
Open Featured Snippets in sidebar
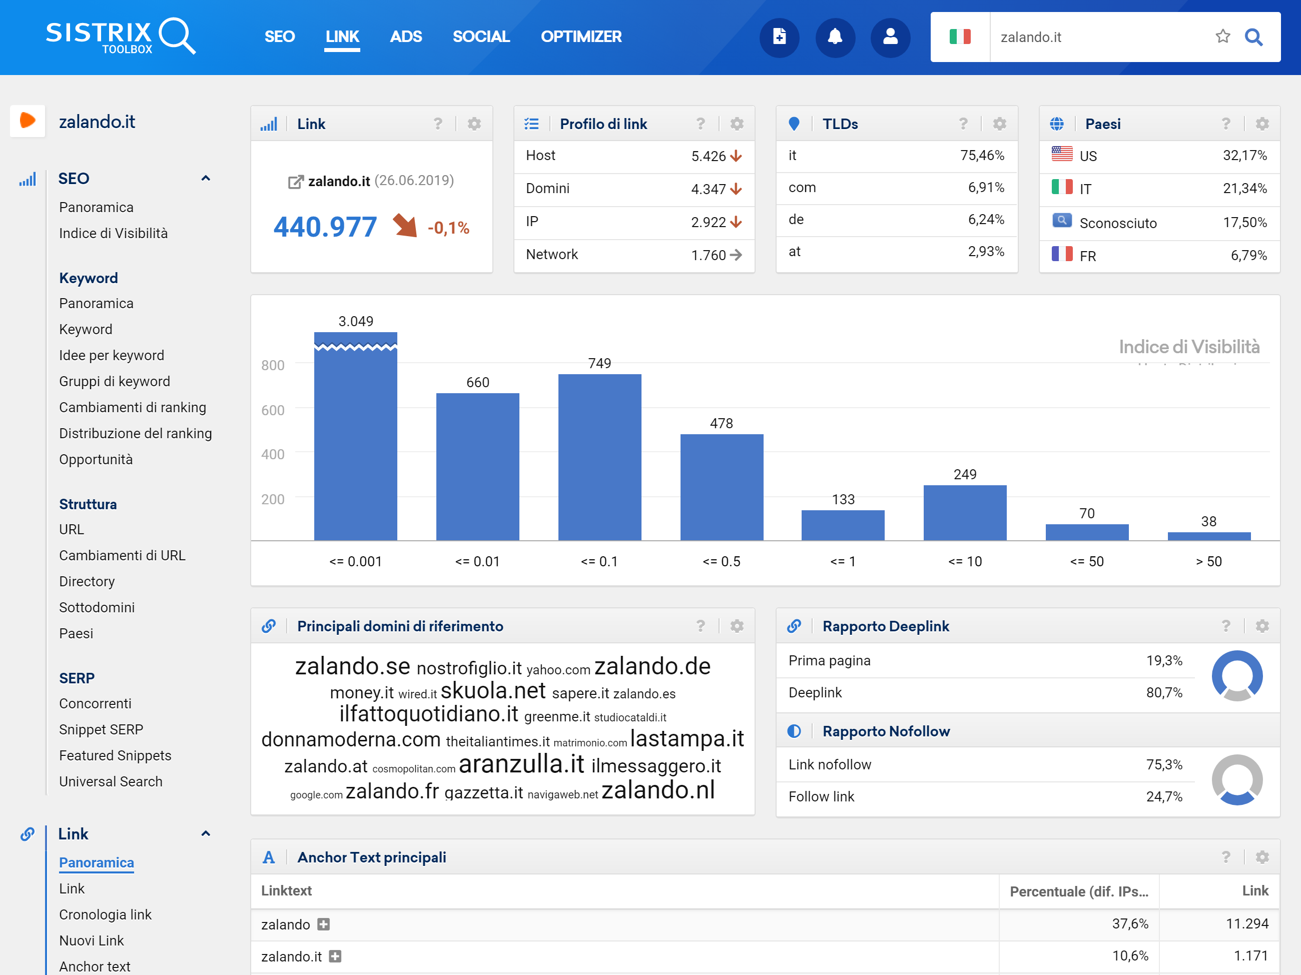click(115, 756)
